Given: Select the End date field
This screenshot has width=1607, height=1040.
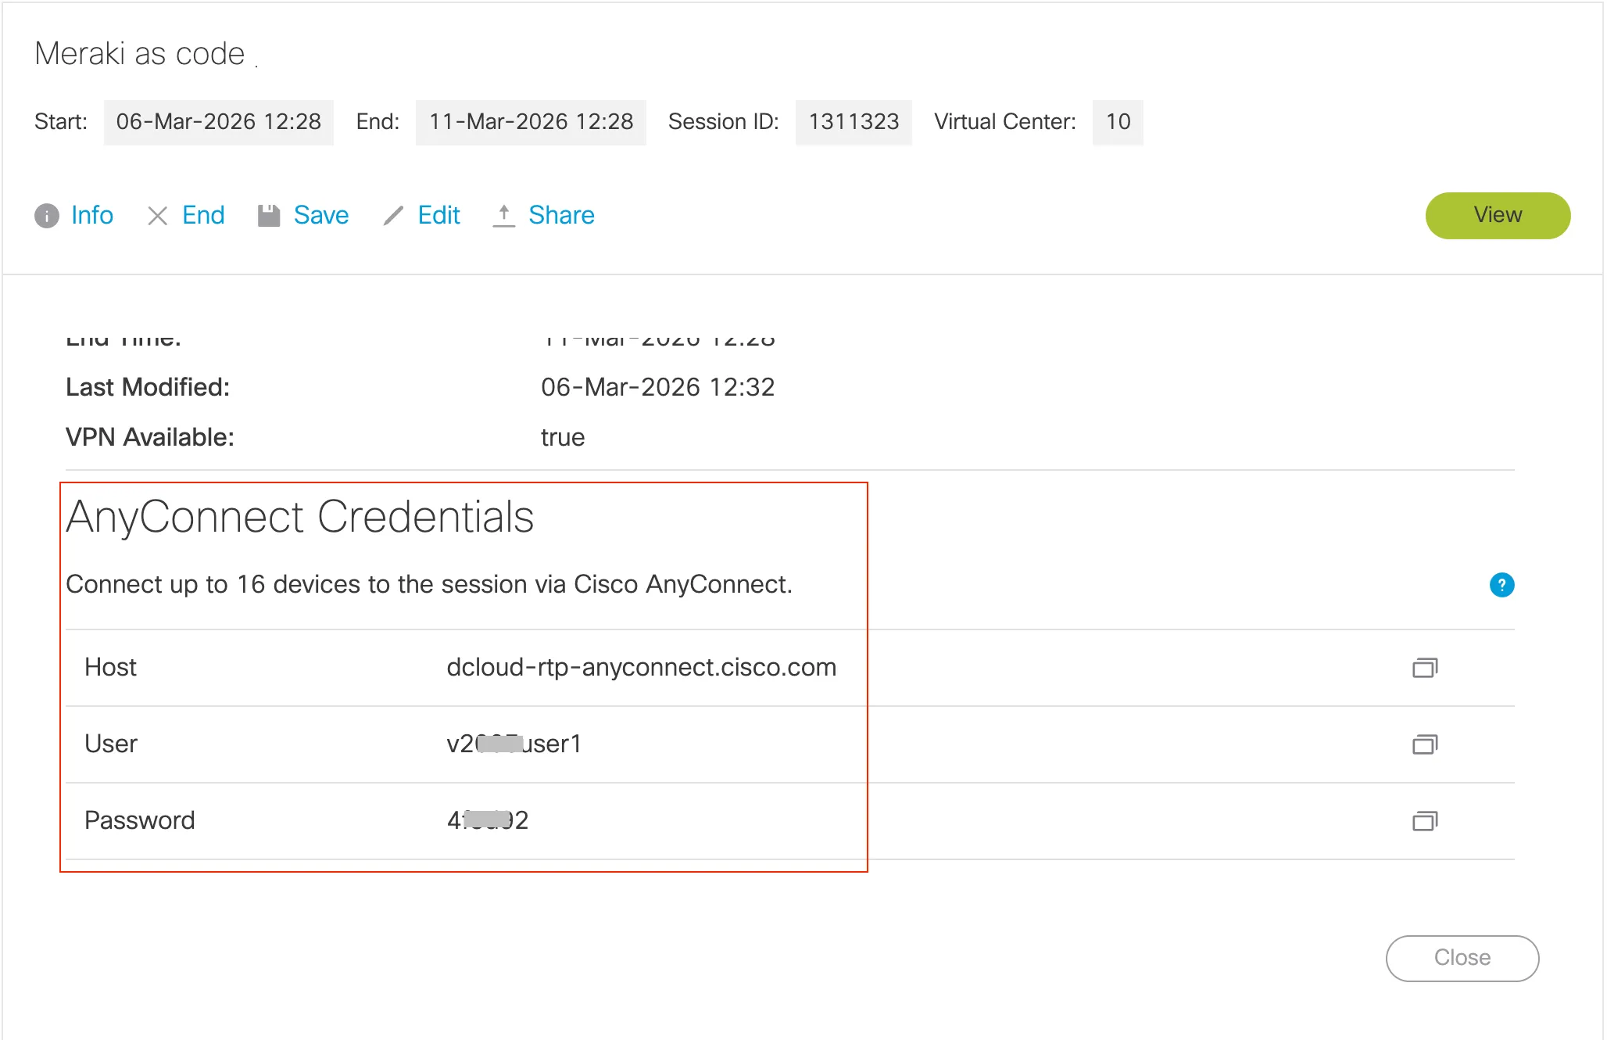Looking at the screenshot, I should tap(531, 122).
